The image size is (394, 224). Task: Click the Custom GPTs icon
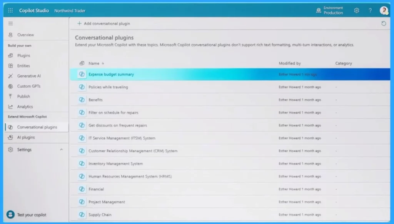point(10,86)
